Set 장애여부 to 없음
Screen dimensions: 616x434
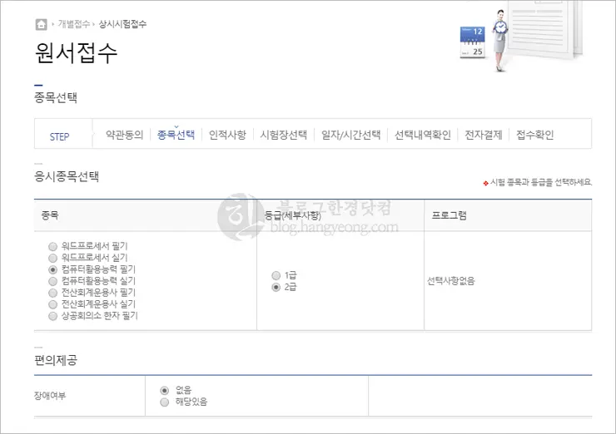165,391
